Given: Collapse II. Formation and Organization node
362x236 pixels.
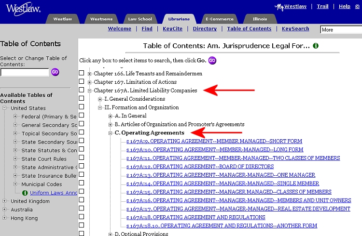Looking at the screenshot, I should pos(100,107).
